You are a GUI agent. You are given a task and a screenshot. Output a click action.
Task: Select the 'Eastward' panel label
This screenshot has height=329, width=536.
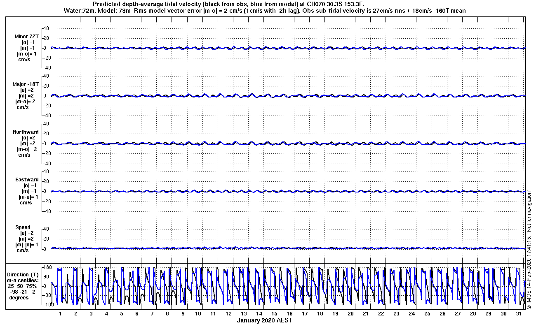click(x=27, y=180)
